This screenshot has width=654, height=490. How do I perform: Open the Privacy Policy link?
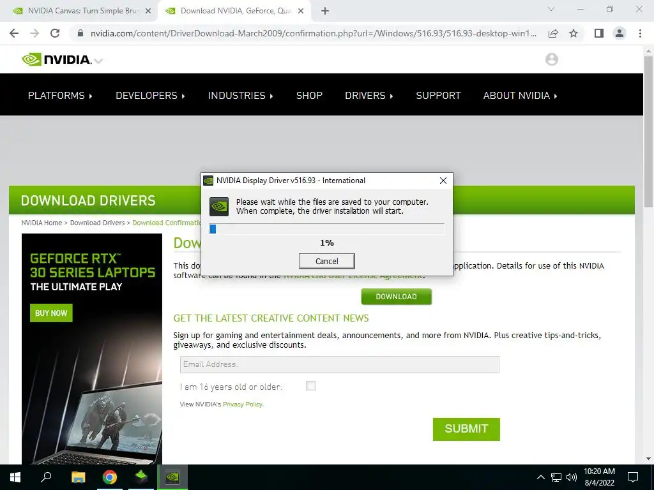click(243, 404)
